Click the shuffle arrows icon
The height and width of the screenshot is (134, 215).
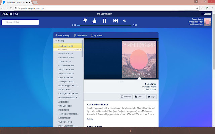(56, 41)
